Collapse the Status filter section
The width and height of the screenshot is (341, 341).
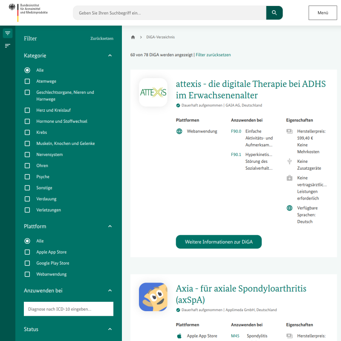point(110,329)
